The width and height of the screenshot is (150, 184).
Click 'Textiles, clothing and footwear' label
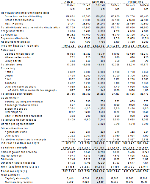click(24, 102)
